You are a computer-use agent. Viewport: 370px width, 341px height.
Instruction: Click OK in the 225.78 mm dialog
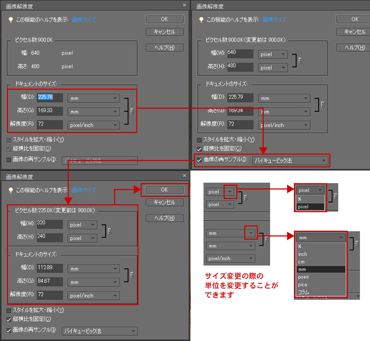tap(164, 19)
